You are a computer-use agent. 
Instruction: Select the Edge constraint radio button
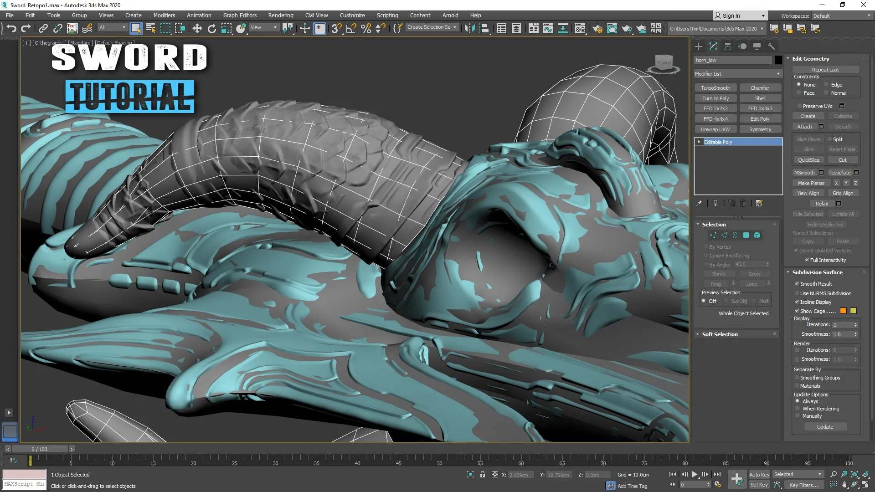point(826,85)
